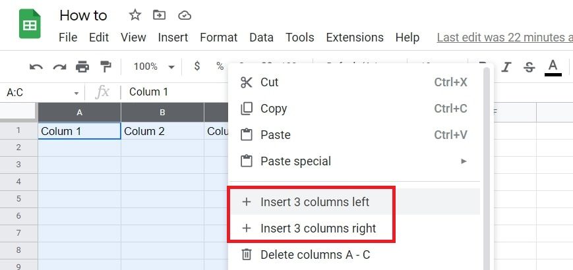Choose Insert 3 columns left
Viewport: 573px width, 270px height.
coord(315,202)
